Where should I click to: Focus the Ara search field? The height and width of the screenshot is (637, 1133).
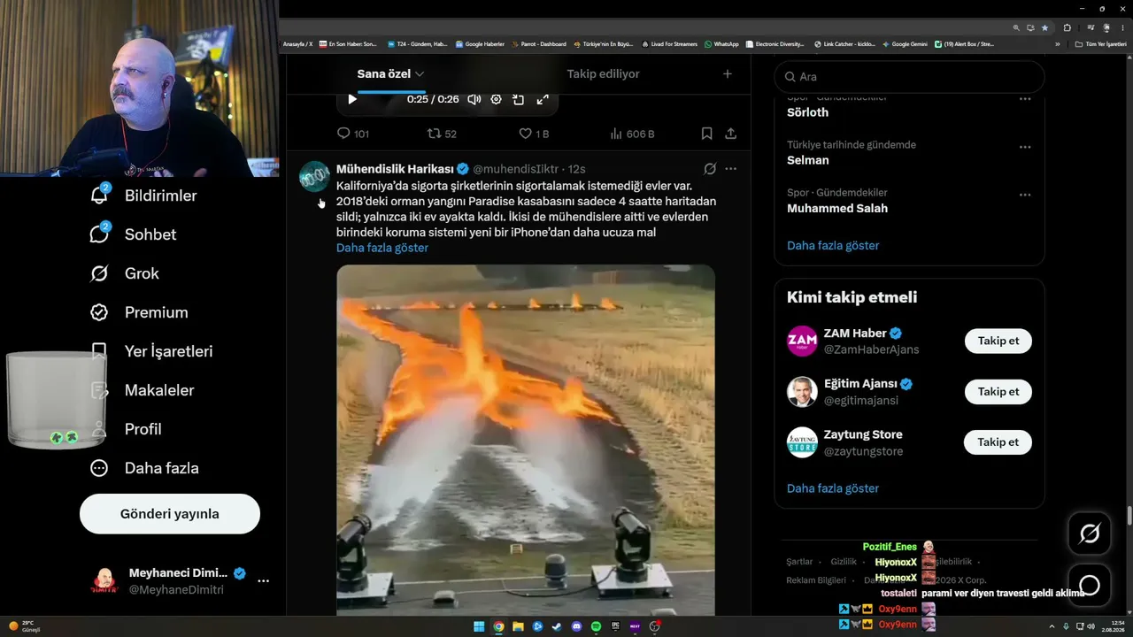pyautogui.click(x=910, y=77)
